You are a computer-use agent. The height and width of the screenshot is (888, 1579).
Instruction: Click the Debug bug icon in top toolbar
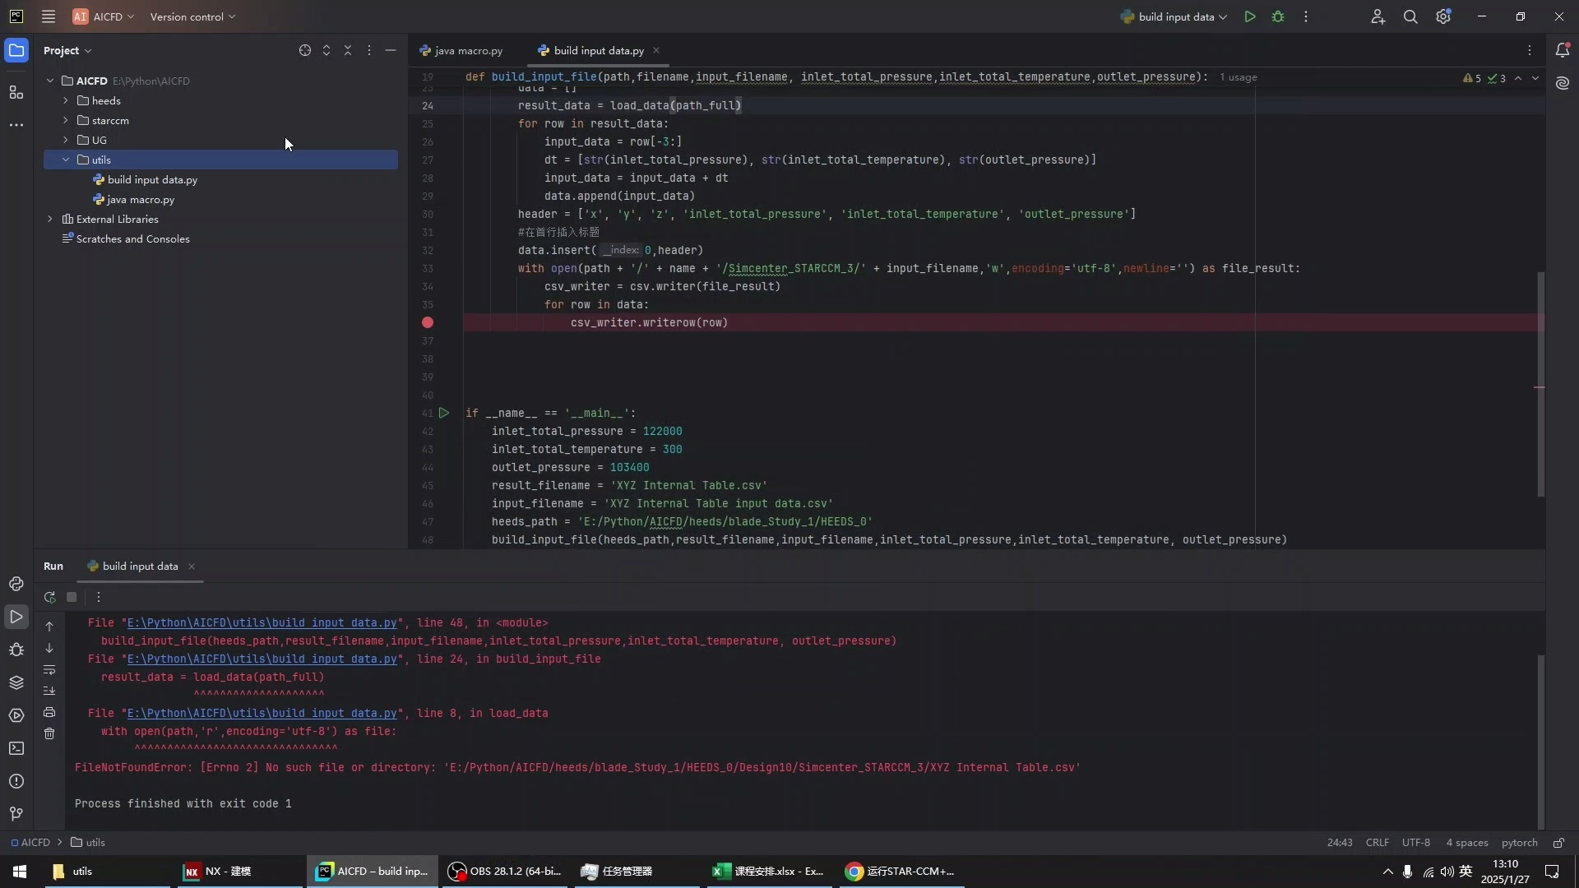[x=1278, y=16]
